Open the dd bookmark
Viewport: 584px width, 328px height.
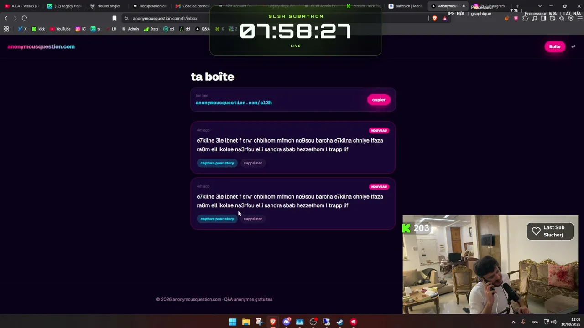(185, 29)
